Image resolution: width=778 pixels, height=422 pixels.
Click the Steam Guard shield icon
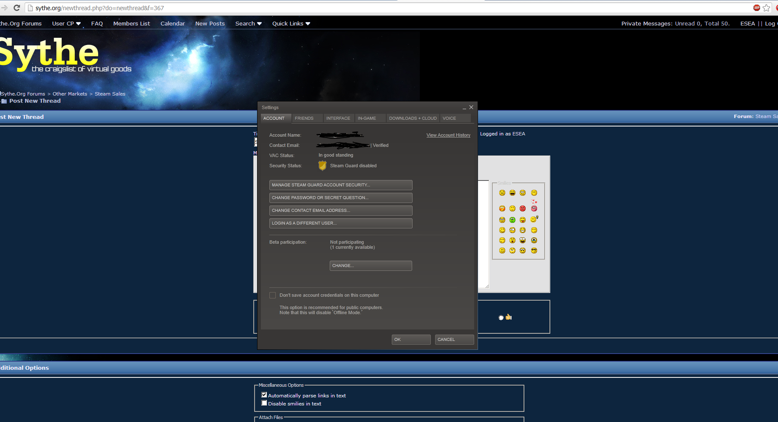[x=323, y=166]
